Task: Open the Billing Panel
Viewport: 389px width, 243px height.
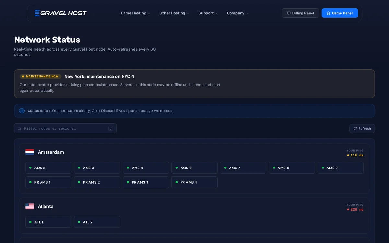Action: 301,13
